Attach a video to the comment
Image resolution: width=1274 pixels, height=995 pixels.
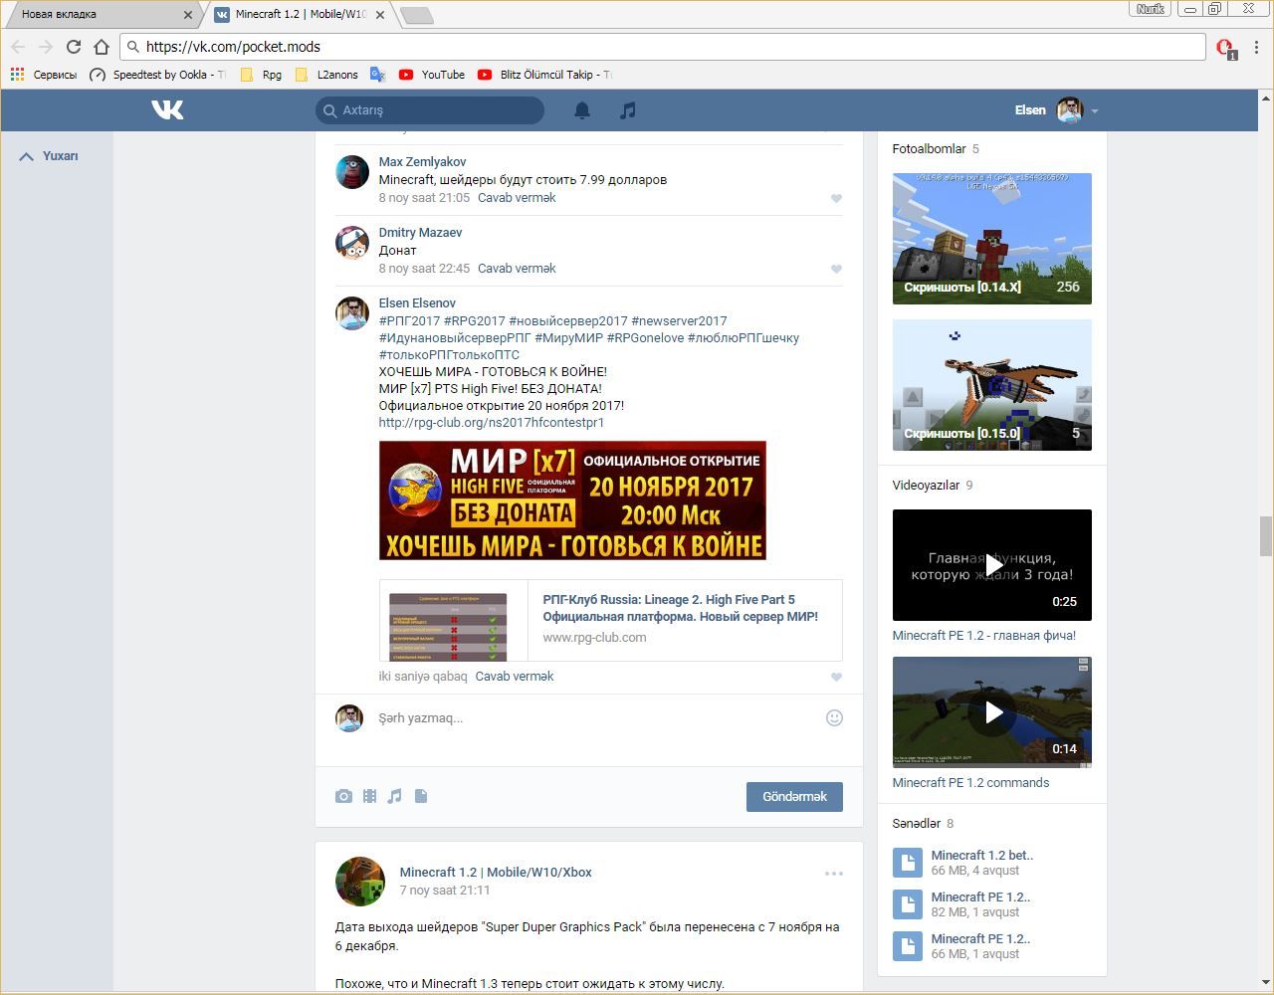point(369,796)
